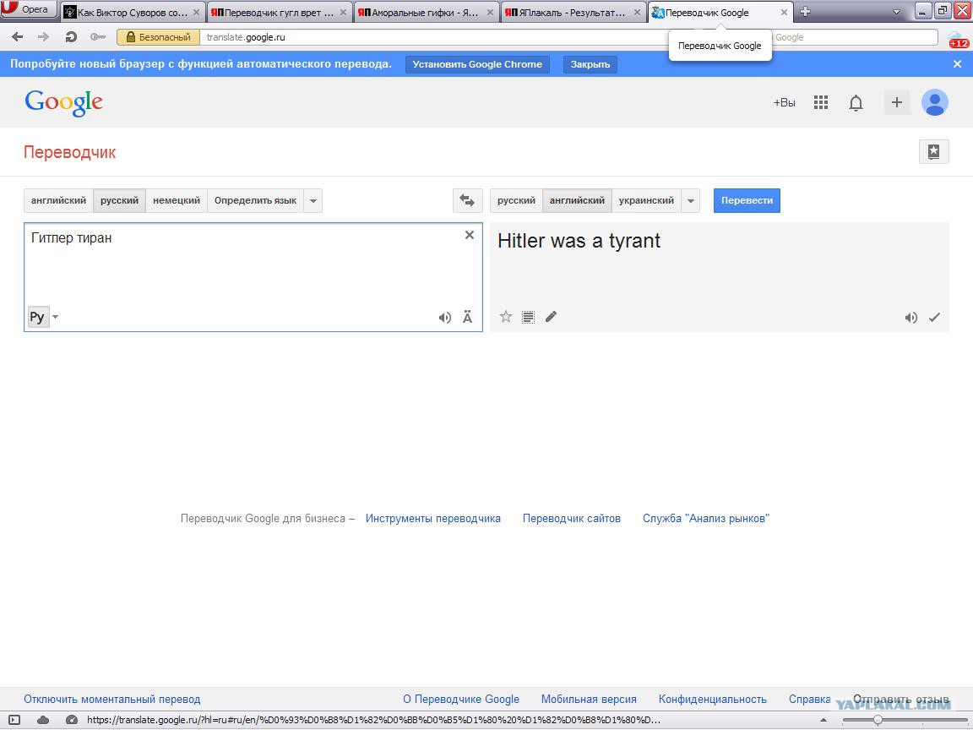Viewport: 973px width, 730px height.
Task: Open the phrasebook star-book icon
Action: [x=933, y=151]
